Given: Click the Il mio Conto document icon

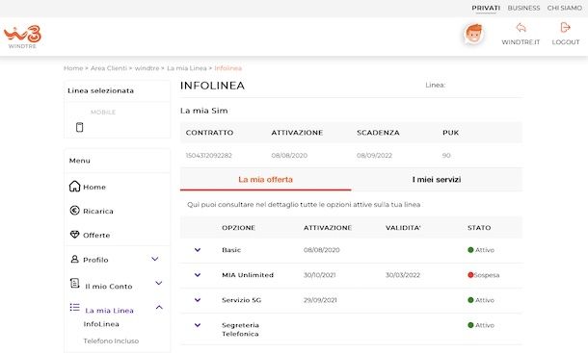Looking at the screenshot, I should (x=74, y=283).
